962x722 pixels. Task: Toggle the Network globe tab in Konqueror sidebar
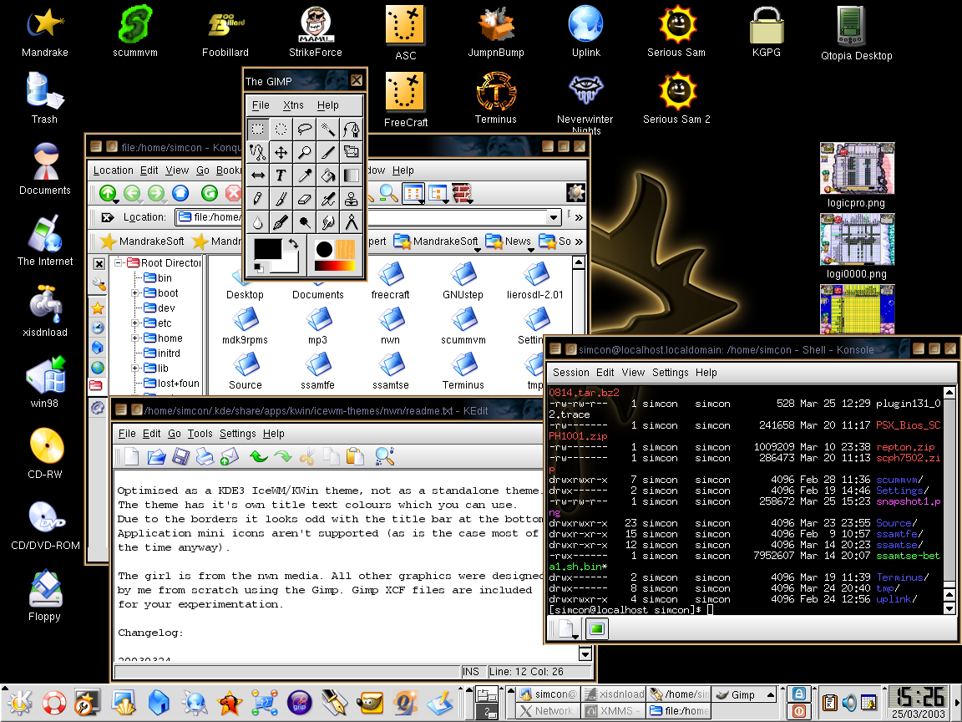coord(98,368)
